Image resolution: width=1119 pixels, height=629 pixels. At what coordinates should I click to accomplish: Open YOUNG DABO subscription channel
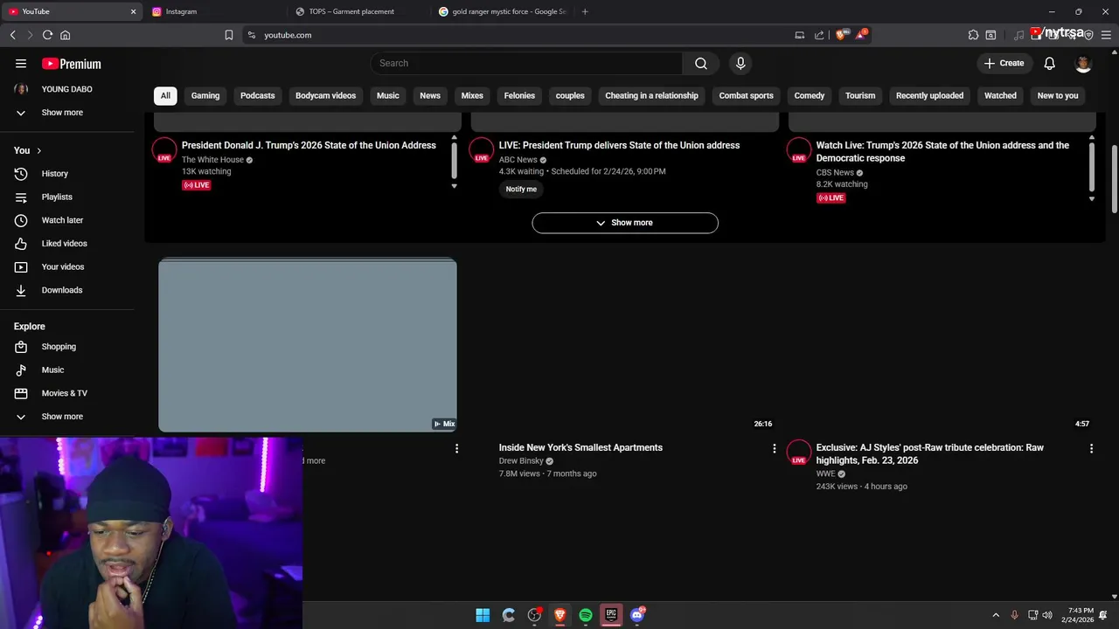[x=67, y=89]
